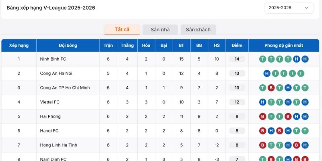Click the blue H badge for Cong An Ha Noi
322x161 pixels.
click(267, 73)
